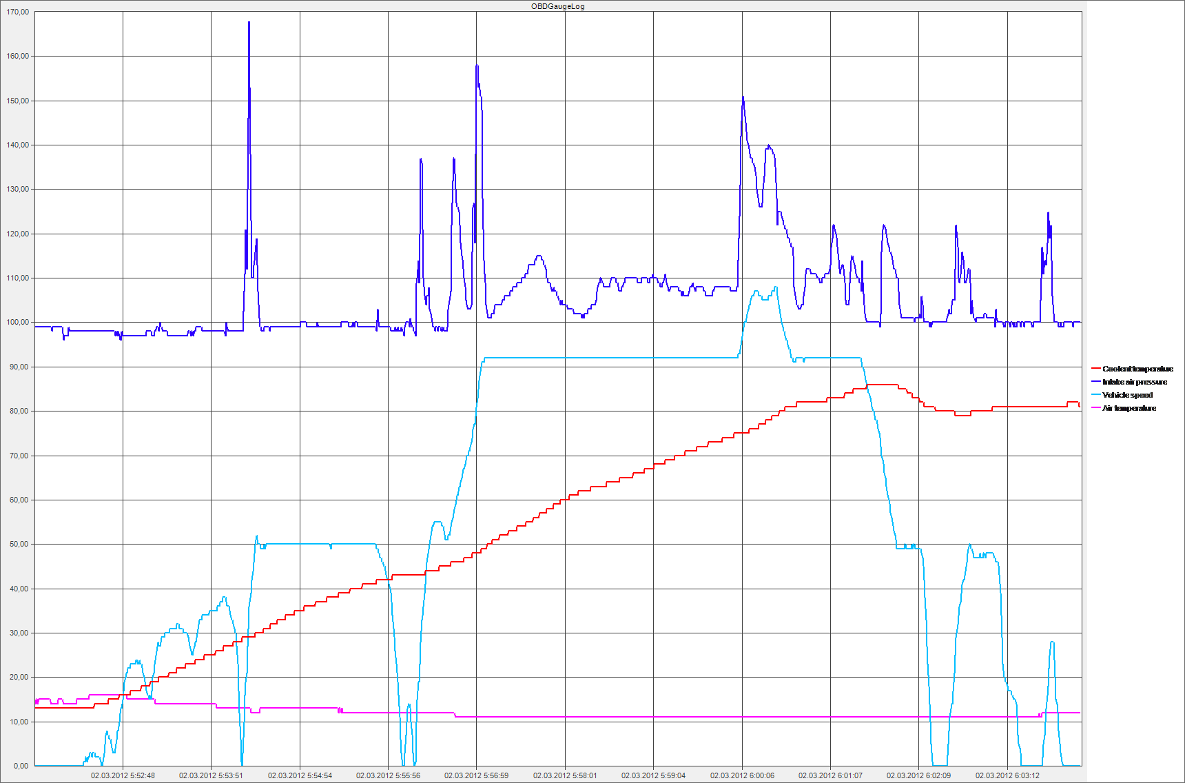Select the Vehicle speed legend label
Image resolution: width=1185 pixels, height=783 pixels.
pyautogui.click(x=1127, y=395)
